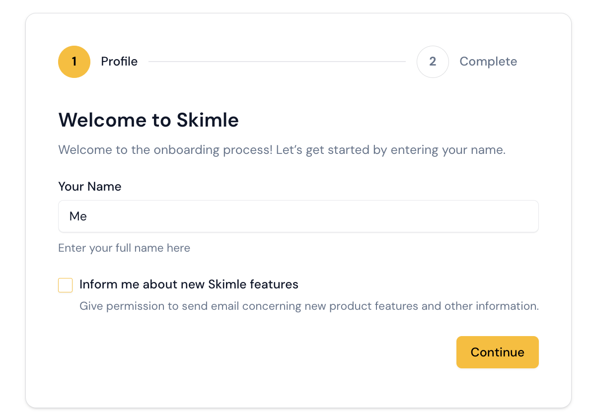
Task: Tick the Skimle features checkbox
Action: tap(66, 285)
